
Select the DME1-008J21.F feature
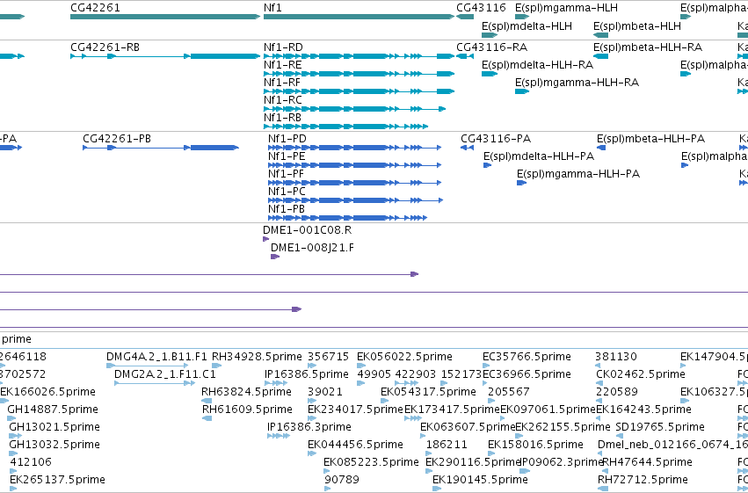(275, 257)
